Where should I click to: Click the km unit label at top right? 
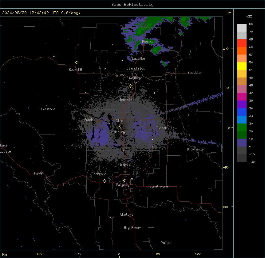[x=229, y=13]
